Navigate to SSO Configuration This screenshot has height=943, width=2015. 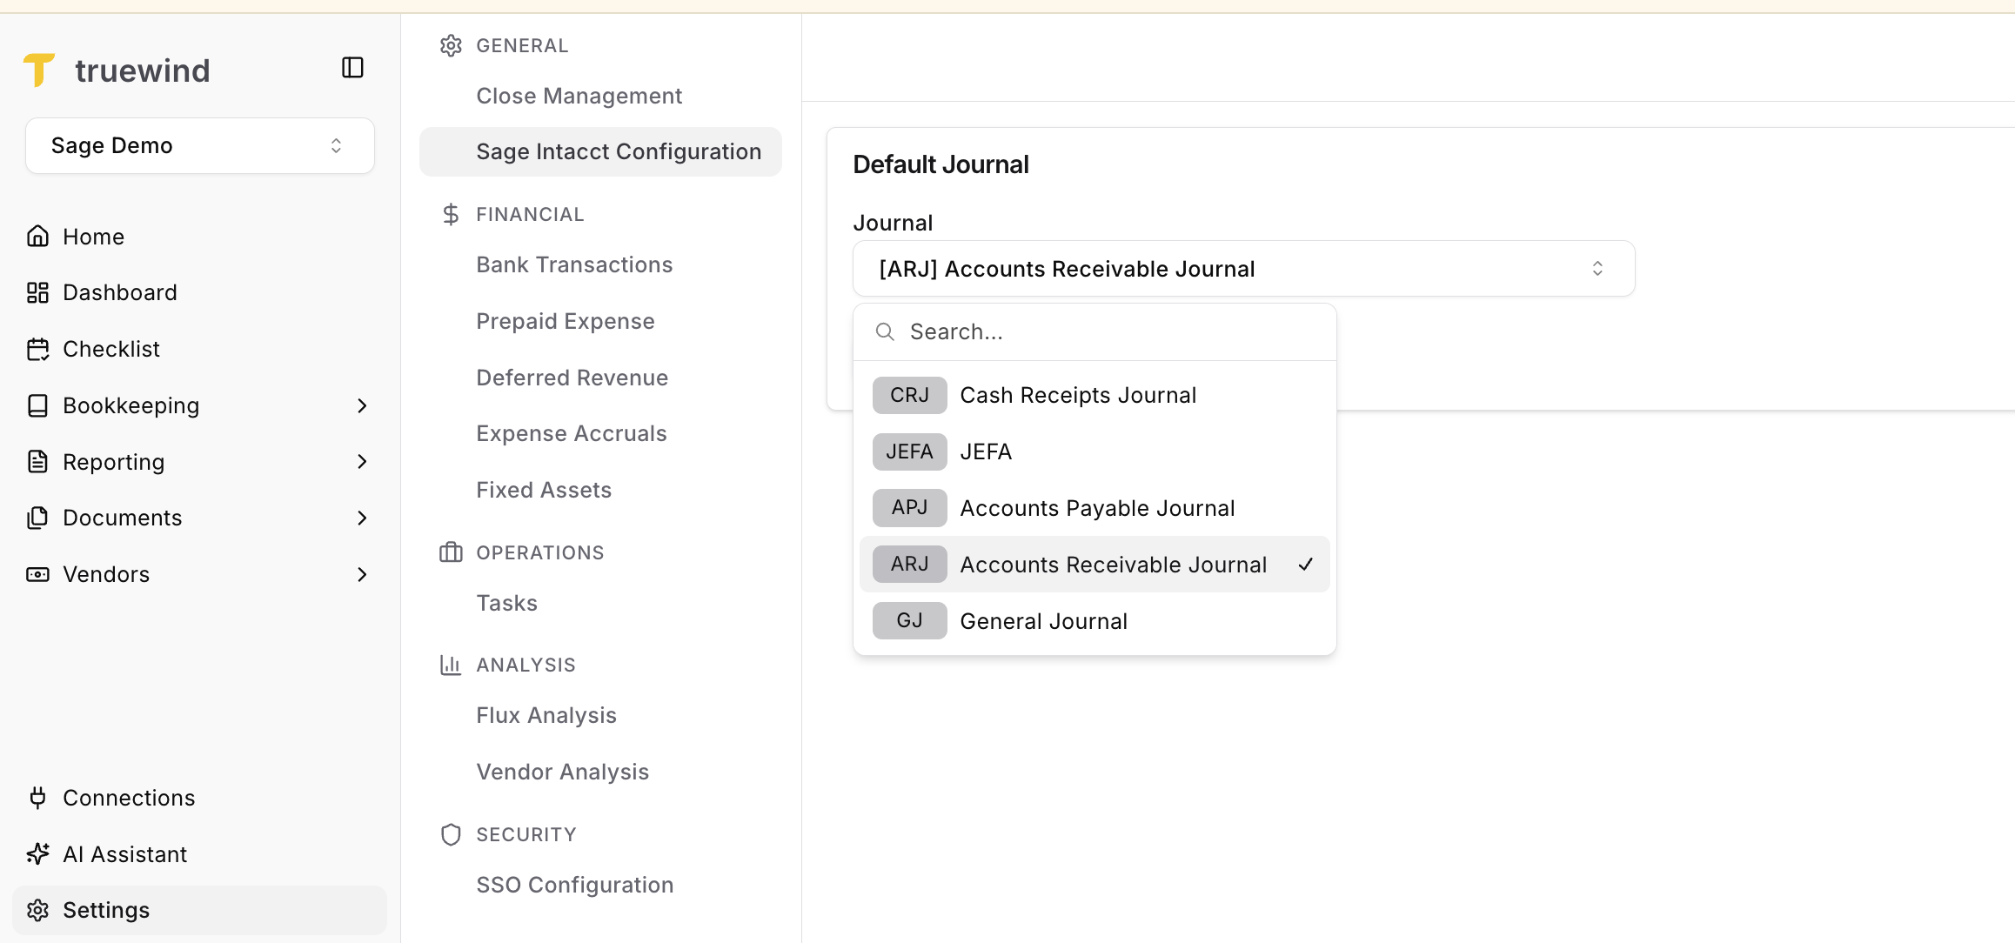click(x=574, y=885)
